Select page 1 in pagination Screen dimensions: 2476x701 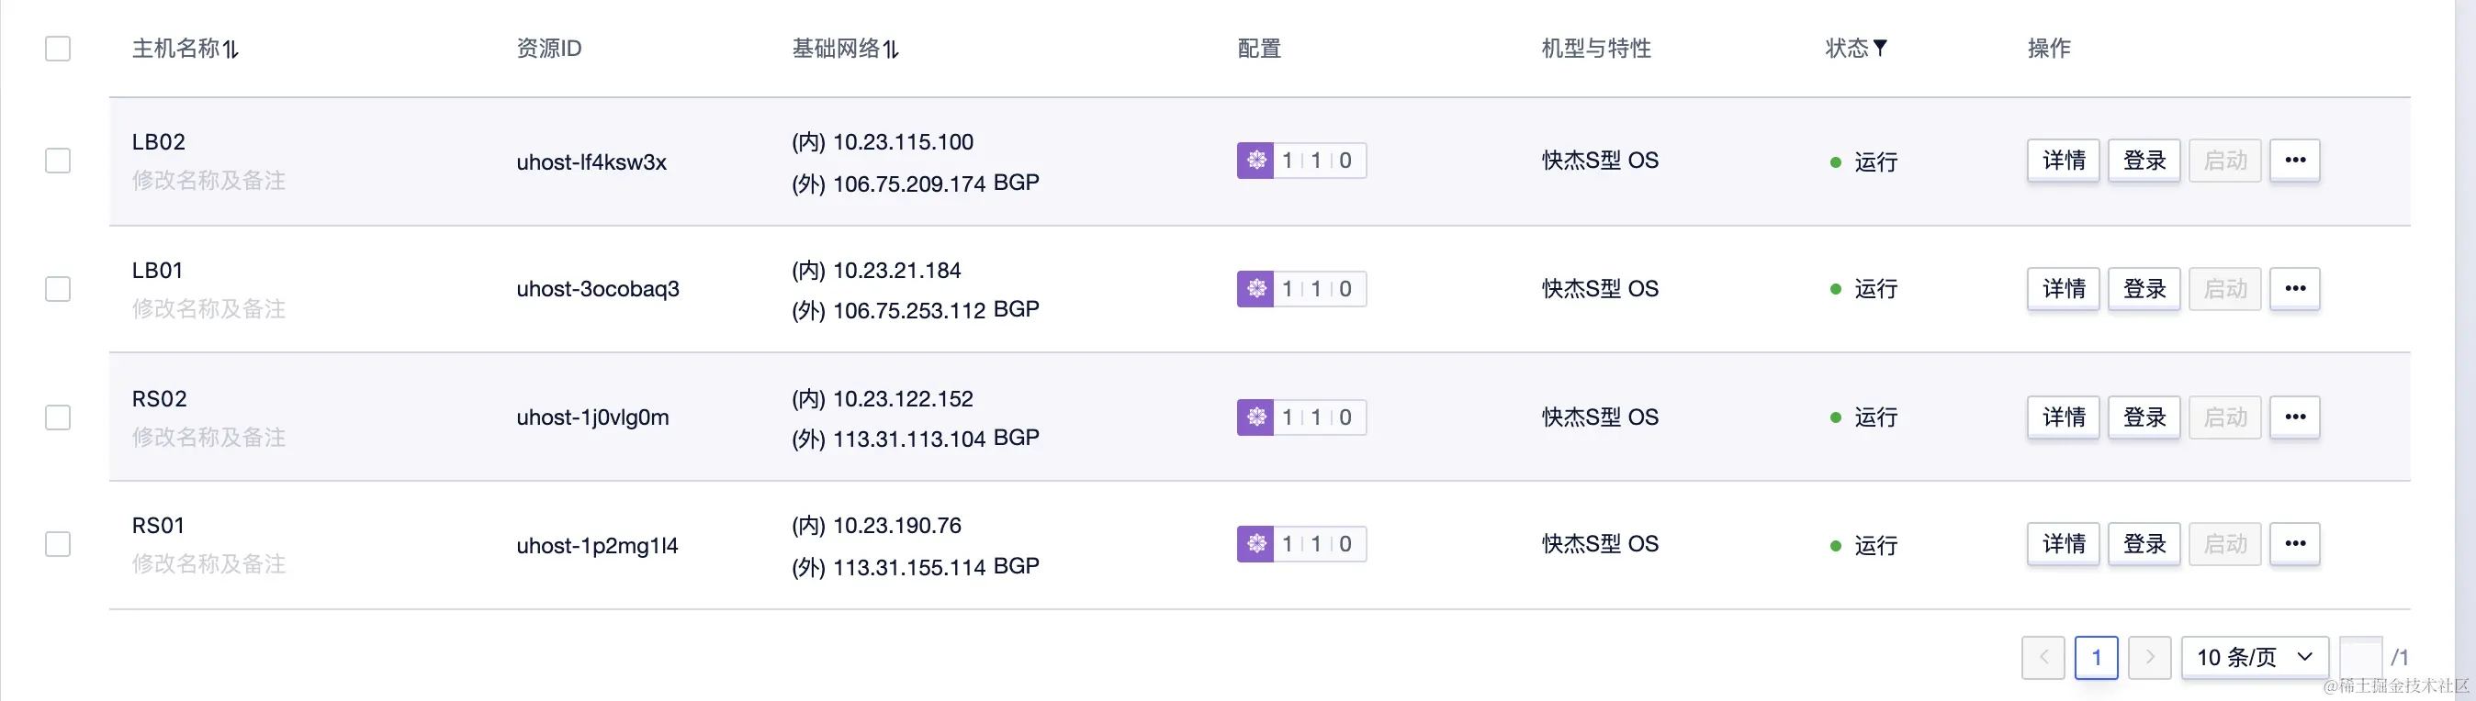point(2097,658)
